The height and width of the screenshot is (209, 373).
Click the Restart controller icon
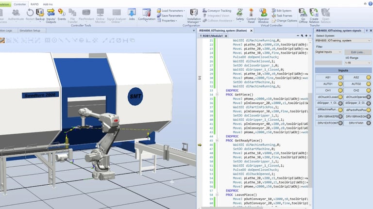(30, 15)
